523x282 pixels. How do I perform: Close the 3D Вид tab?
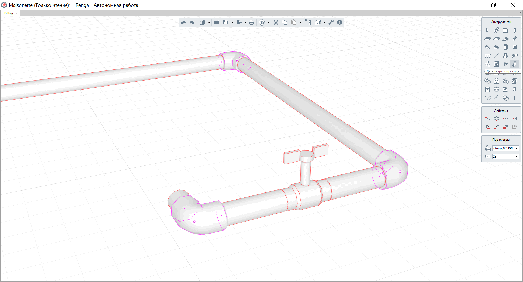[x=16, y=13]
